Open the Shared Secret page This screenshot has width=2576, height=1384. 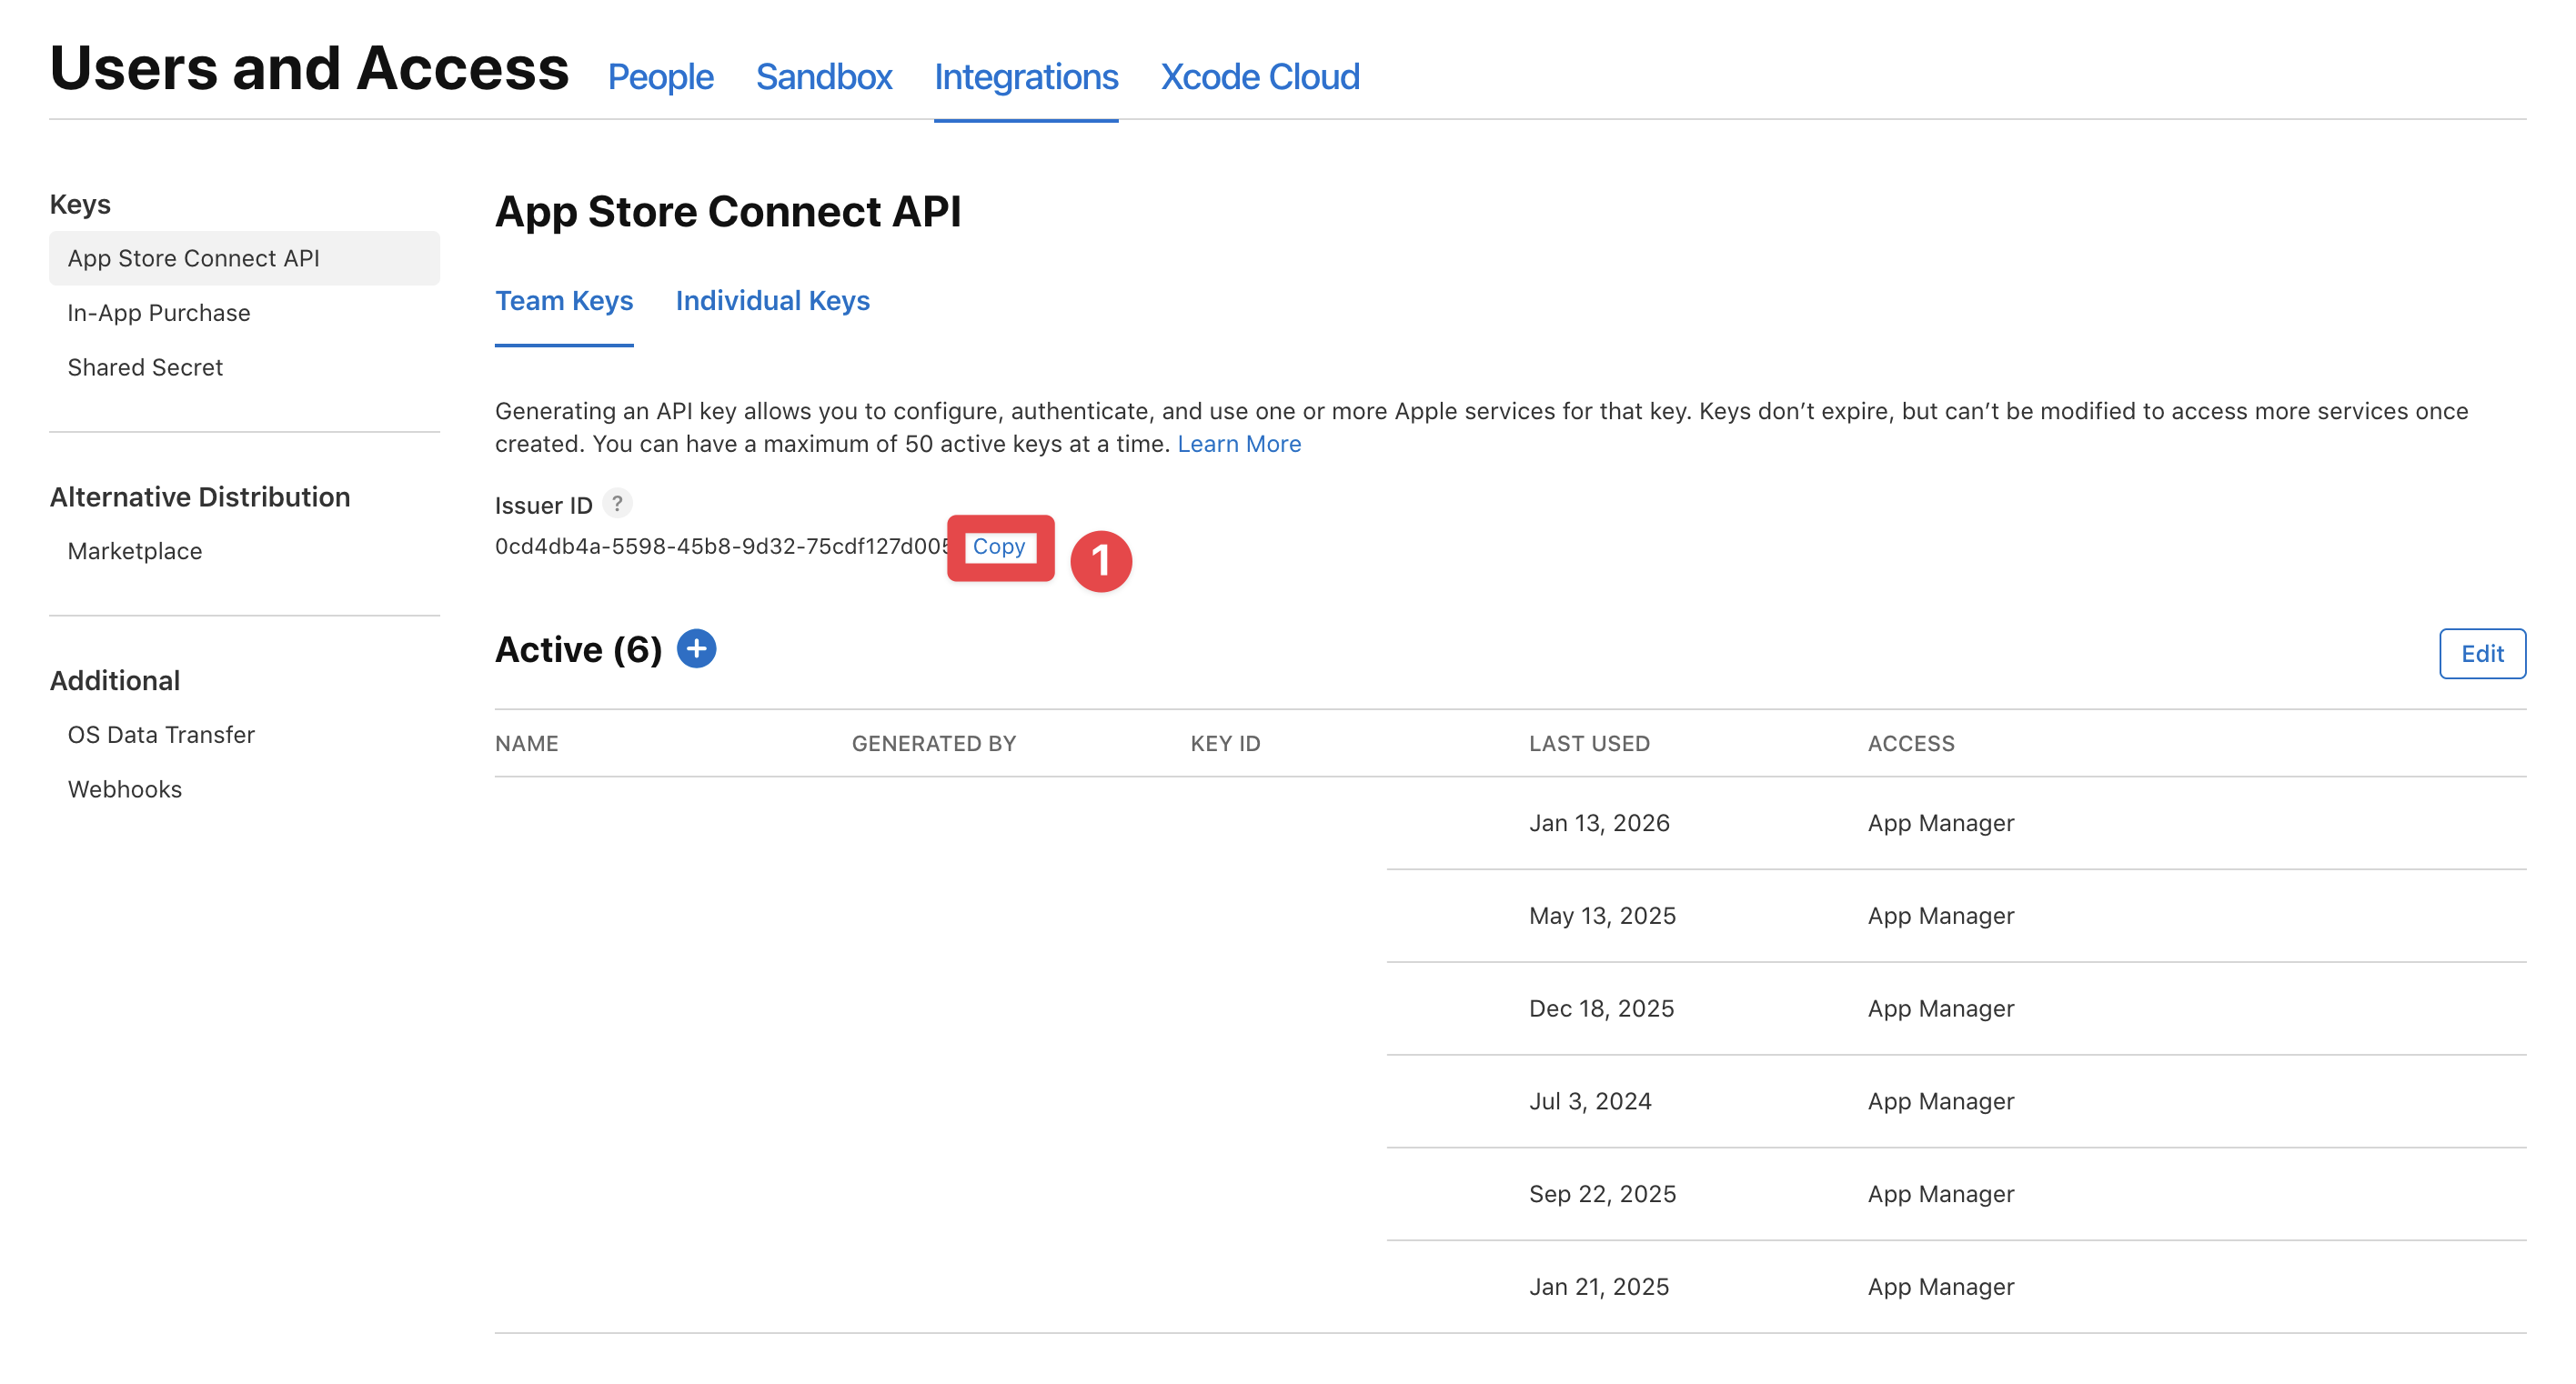145,367
